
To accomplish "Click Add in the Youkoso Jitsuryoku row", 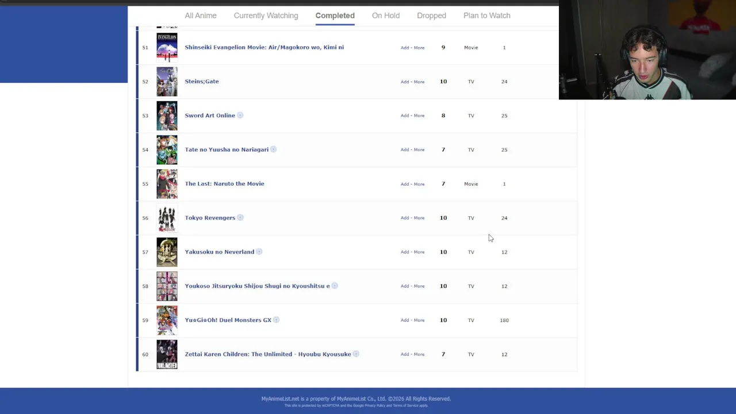I will 405,286.
